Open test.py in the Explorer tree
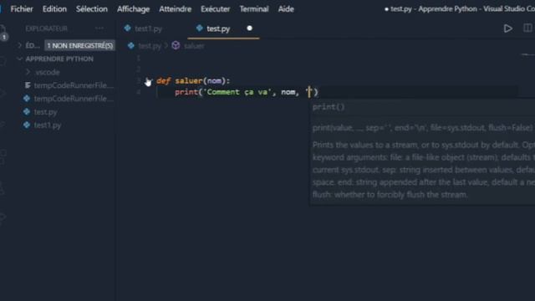The height and width of the screenshot is (301, 535). [x=45, y=112]
